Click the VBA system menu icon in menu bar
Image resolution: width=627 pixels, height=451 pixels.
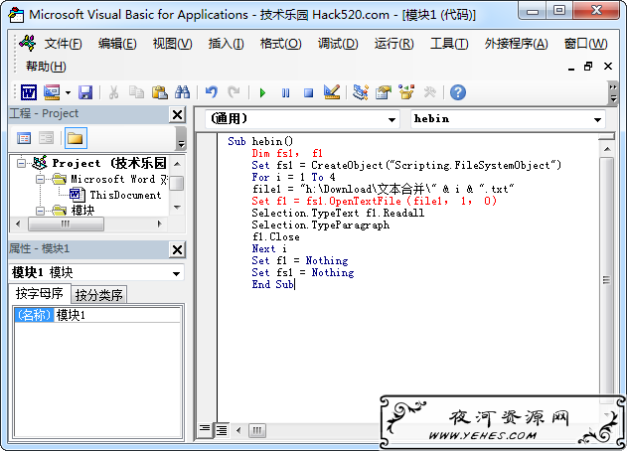(x=27, y=43)
